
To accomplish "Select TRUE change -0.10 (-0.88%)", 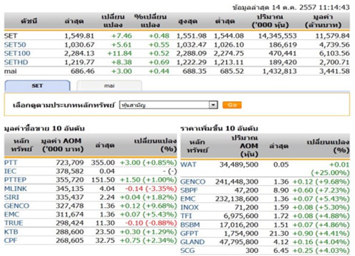I will point(151,223).
